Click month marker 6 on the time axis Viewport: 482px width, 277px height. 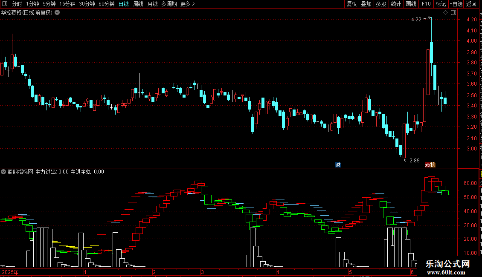coord(412,272)
